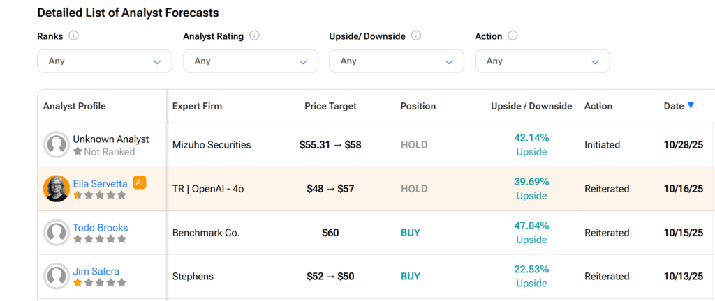715x301 pixels.
Task: Click the info icon next to Action
Action: (x=513, y=36)
